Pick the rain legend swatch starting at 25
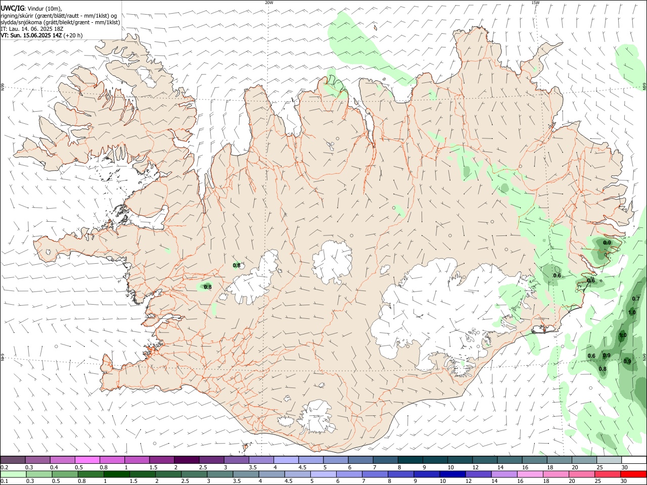The height and width of the screenshot is (485, 647). point(607,474)
